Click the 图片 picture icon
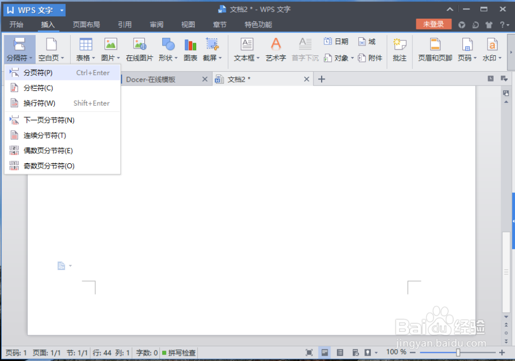Screen dimensions: 515x361 coord(111,45)
